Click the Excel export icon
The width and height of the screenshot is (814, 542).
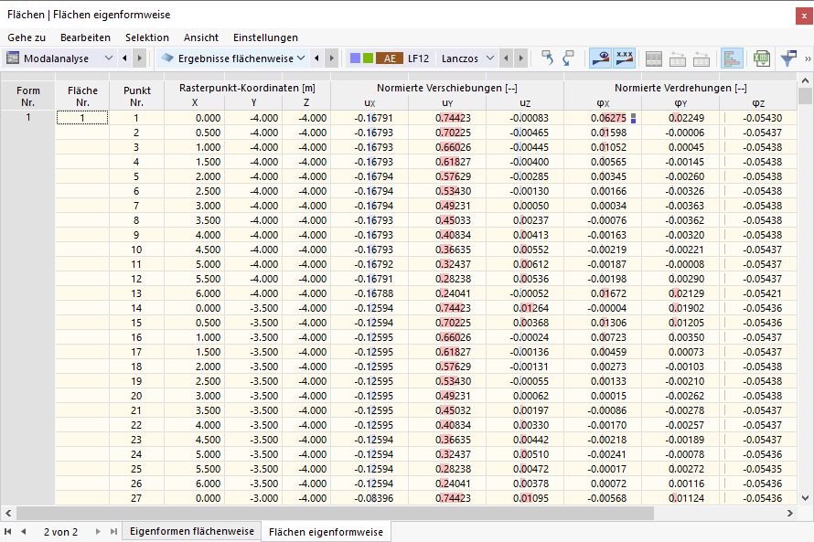tap(762, 58)
